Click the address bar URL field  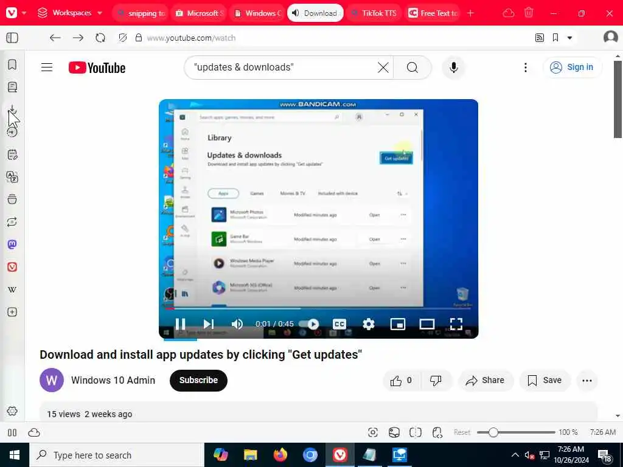334,38
